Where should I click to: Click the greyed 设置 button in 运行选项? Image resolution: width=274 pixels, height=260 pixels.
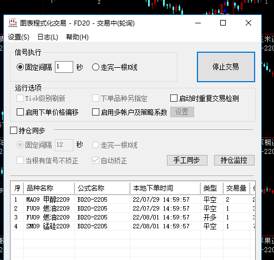pos(182,112)
